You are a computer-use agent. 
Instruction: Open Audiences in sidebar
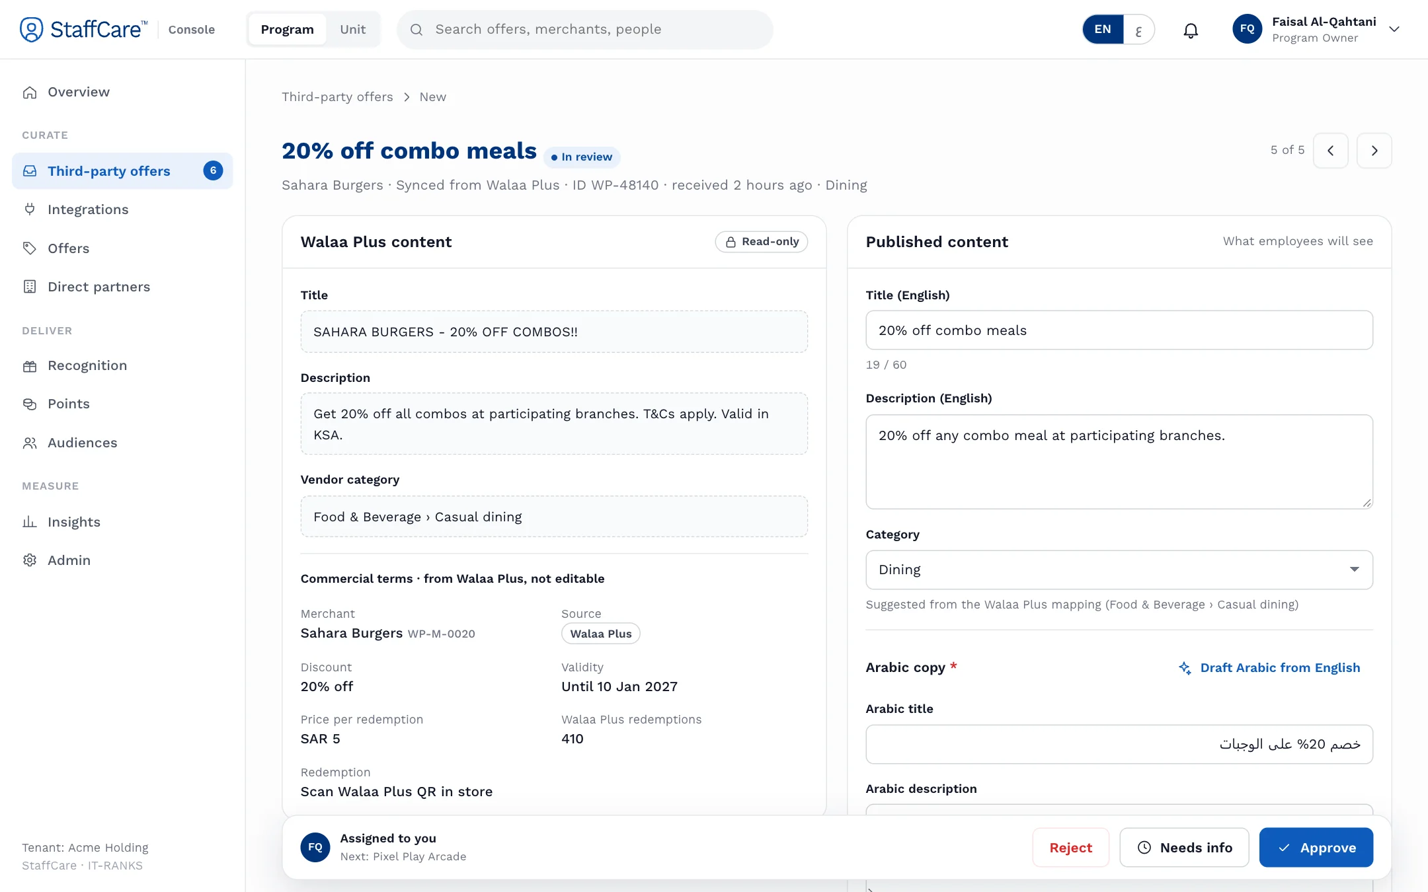click(122, 443)
